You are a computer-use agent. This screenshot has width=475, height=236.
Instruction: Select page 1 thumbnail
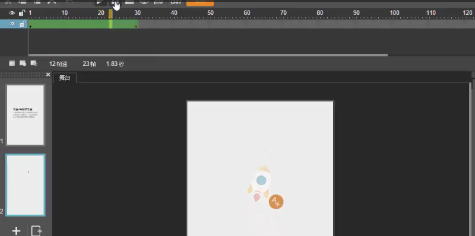tap(26, 115)
